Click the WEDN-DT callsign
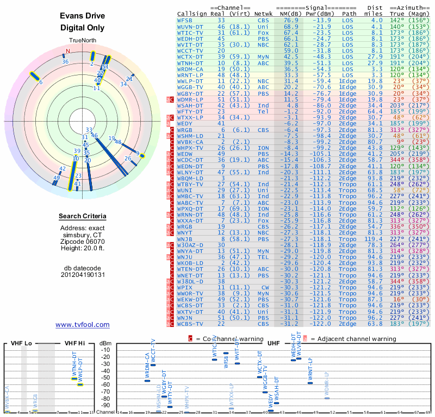This screenshot has height=417, width=435. click(190, 166)
